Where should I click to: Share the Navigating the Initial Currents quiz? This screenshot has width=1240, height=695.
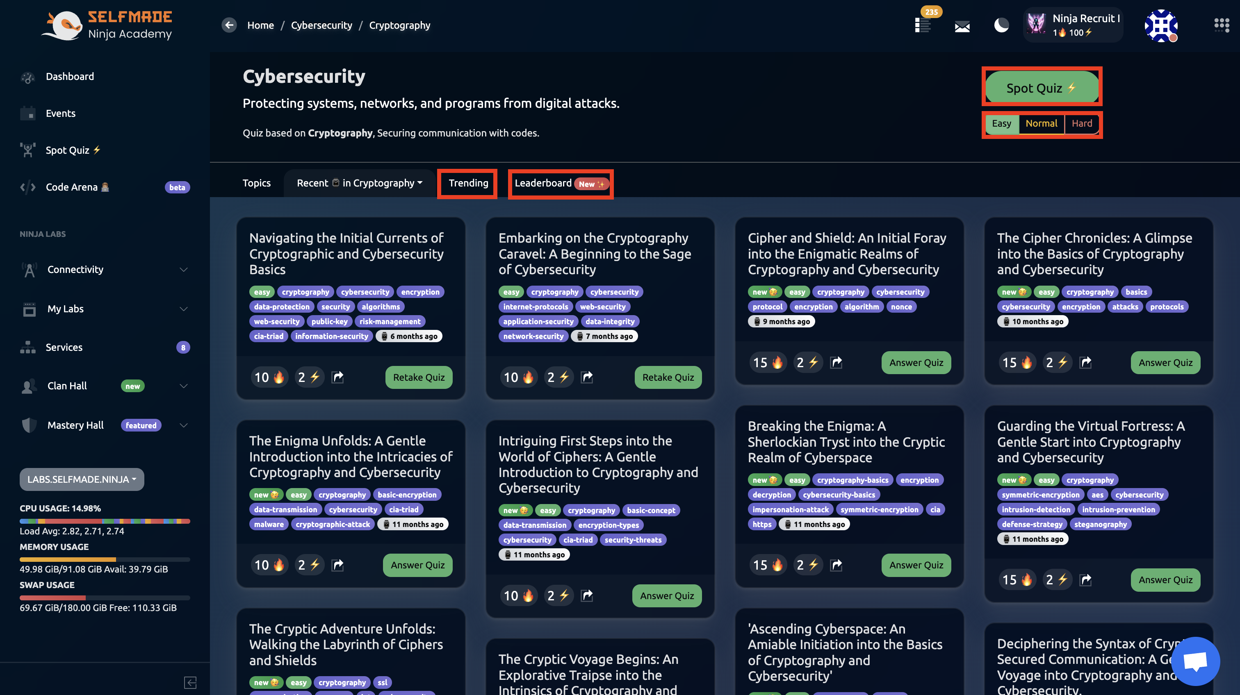click(x=338, y=377)
